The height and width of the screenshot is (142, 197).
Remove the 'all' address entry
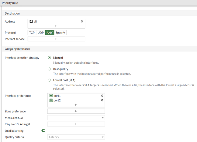[x=82, y=22]
